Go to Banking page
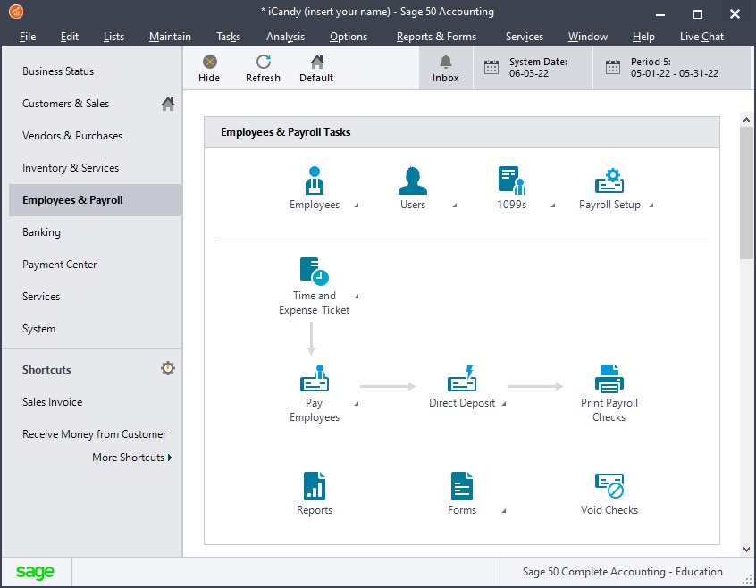Image resolution: width=756 pixels, height=588 pixels. [95, 232]
